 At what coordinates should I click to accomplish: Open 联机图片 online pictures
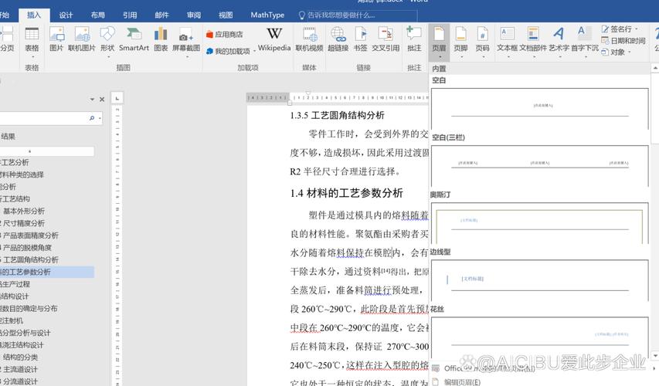(82, 39)
